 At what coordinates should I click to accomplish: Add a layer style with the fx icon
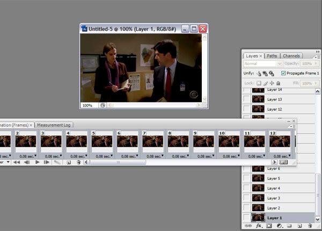coord(259,226)
